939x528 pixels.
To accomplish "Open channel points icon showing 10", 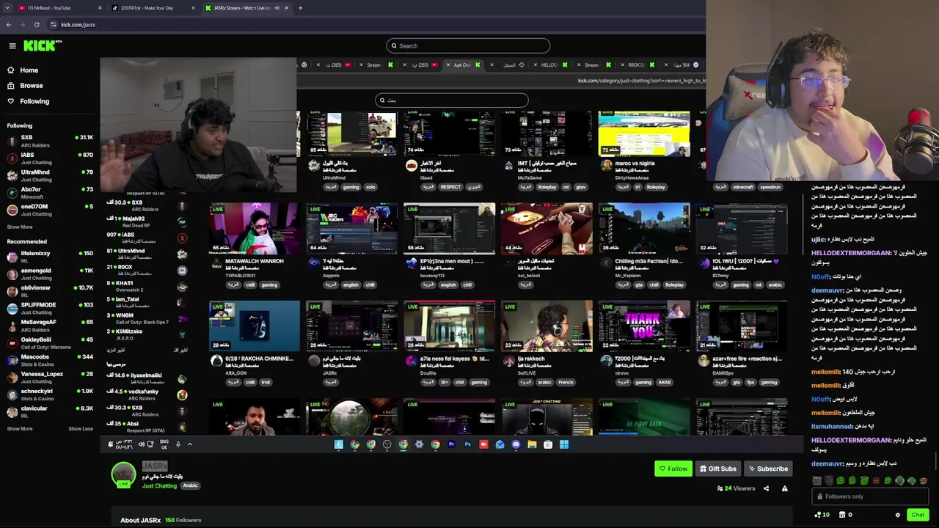I will 822,515.
